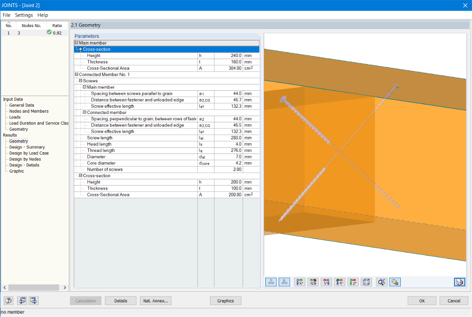Select main member Thickness value 160.0
Screen dimensions: 472x317
pyautogui.click(x=228, y=62)
